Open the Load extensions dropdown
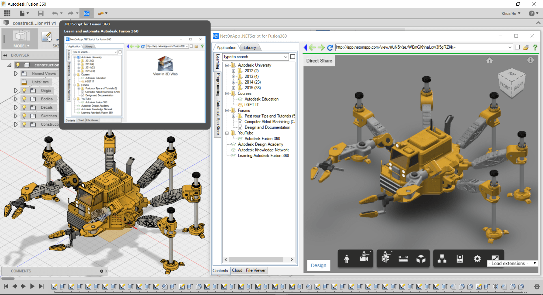 512,263
